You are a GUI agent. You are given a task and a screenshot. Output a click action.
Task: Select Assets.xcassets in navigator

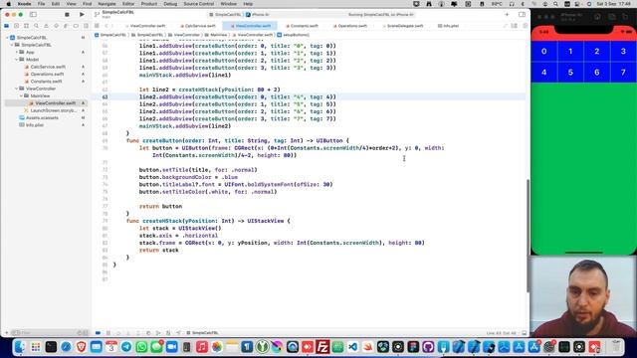click(42, 117)
